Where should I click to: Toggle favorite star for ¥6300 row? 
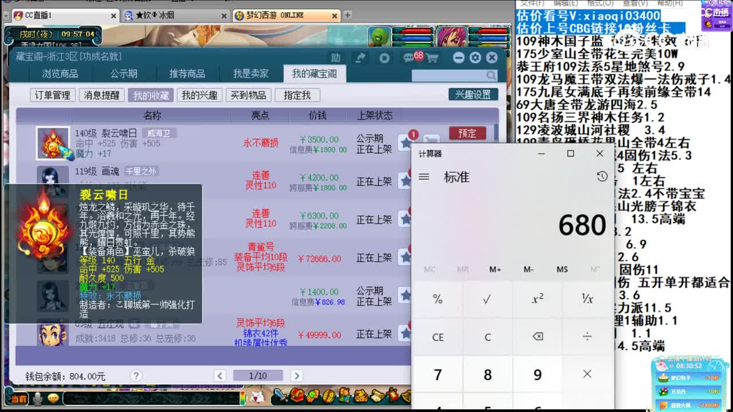pyautogui.click(x=406, y=219)
